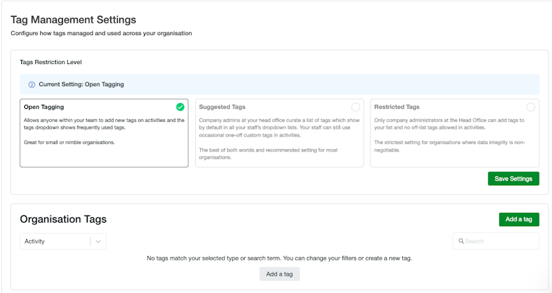Image resolution: width=552 pixels, height=293 pixels.
Task: Click the Suggested Tags card description
Action: point(279,139)
